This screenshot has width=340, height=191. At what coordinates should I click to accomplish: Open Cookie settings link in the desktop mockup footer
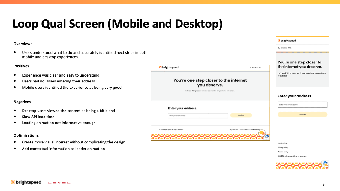pyautogui.click(x=255, y=130)
